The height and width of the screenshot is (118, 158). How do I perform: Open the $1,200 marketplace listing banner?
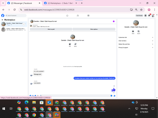click(73, 26)
